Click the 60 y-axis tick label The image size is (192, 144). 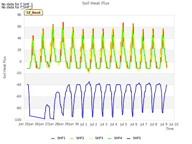coord(19,26)
